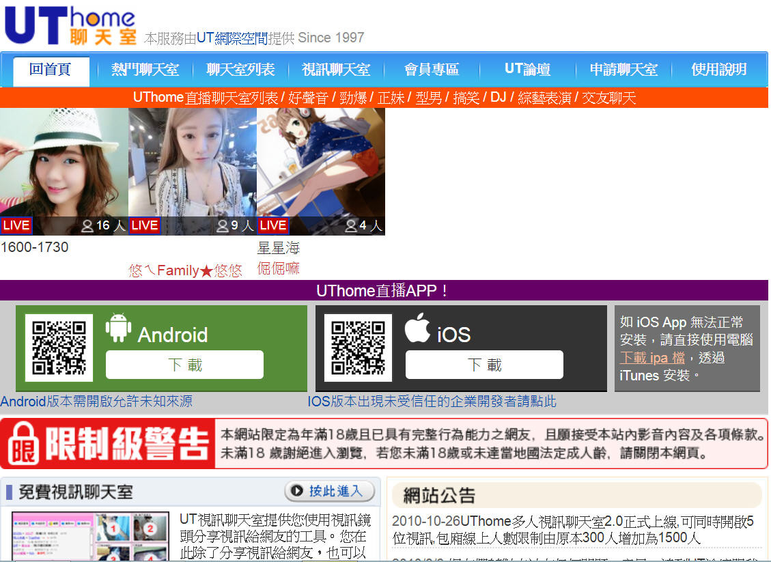This screenshot has height=562, width=771.
Task: Click the iOS QR code image
Action: 358,348
